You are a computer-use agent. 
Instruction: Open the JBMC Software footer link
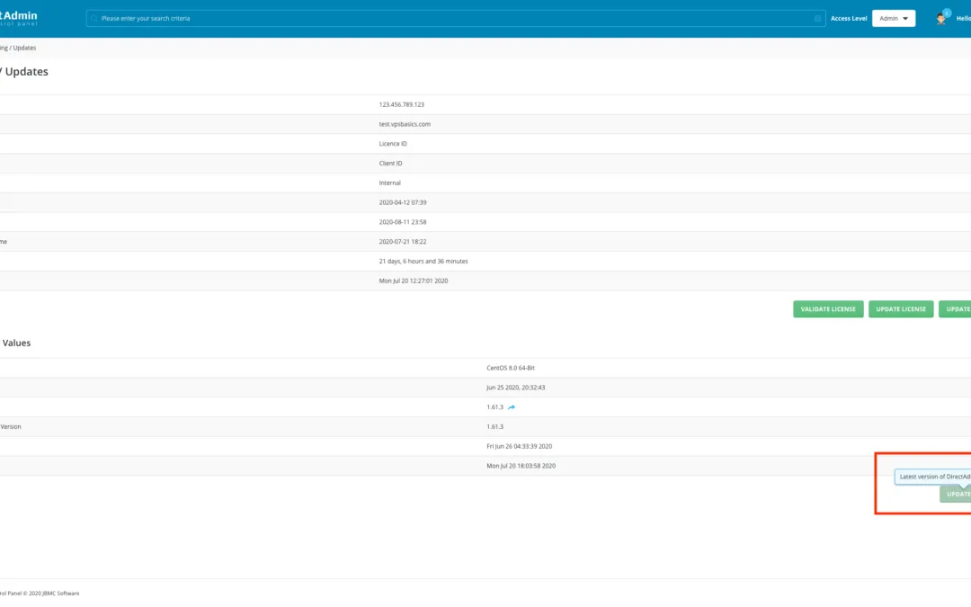click(61, 594)
